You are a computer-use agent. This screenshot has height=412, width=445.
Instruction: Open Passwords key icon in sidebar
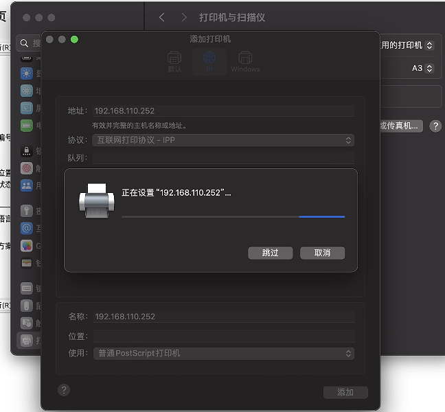click(27, 211)
